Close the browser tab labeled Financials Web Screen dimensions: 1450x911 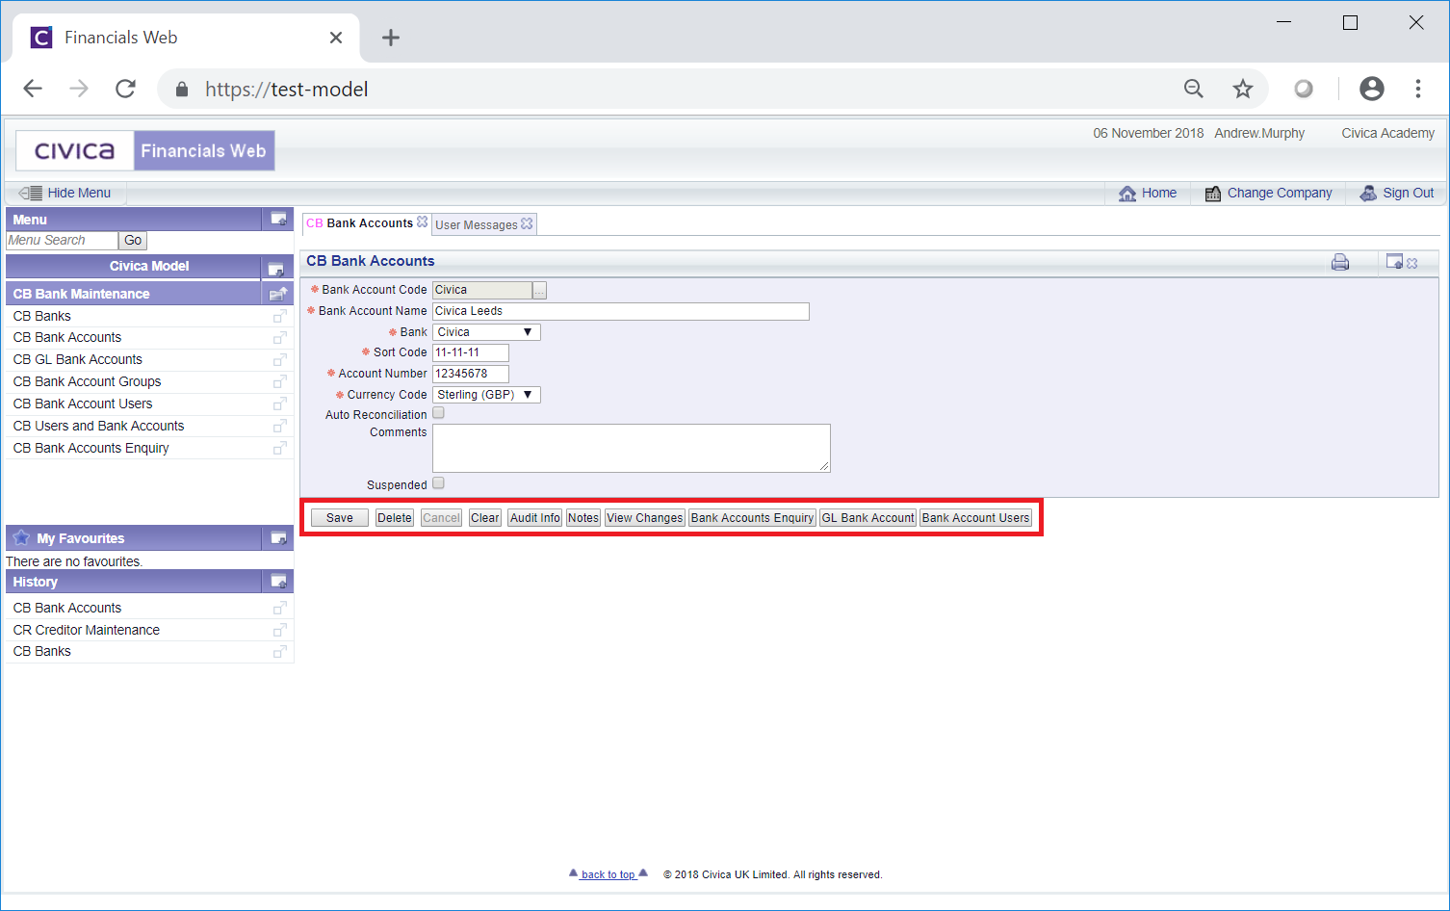click(335, 38)
